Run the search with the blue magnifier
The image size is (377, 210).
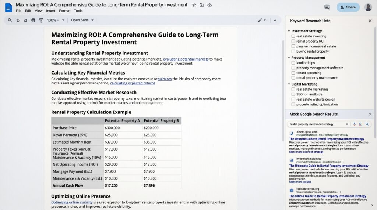[367, 124]
